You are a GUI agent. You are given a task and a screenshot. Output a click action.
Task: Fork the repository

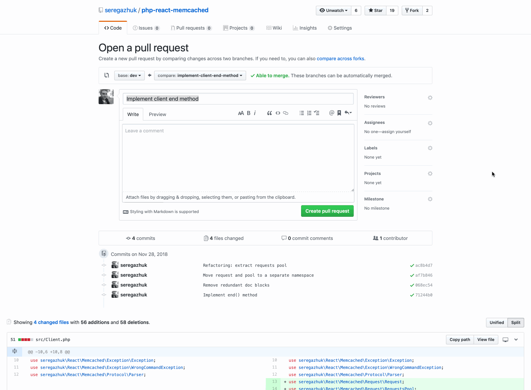click(x=412, y=11)
